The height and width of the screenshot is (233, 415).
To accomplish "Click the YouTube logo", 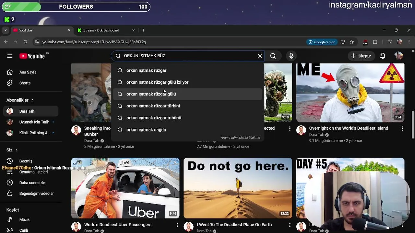I will (x=32, y=56).
